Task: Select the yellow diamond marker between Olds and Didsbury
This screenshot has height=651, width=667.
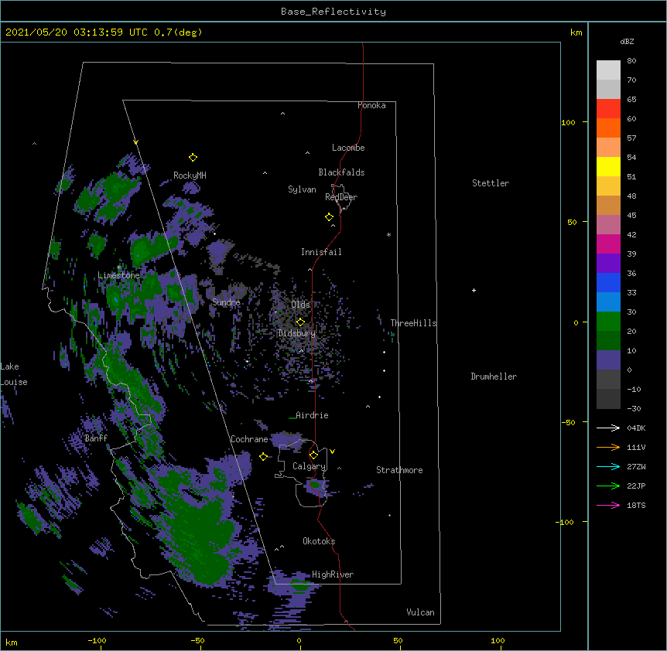Action: click(x=300, y=322)
